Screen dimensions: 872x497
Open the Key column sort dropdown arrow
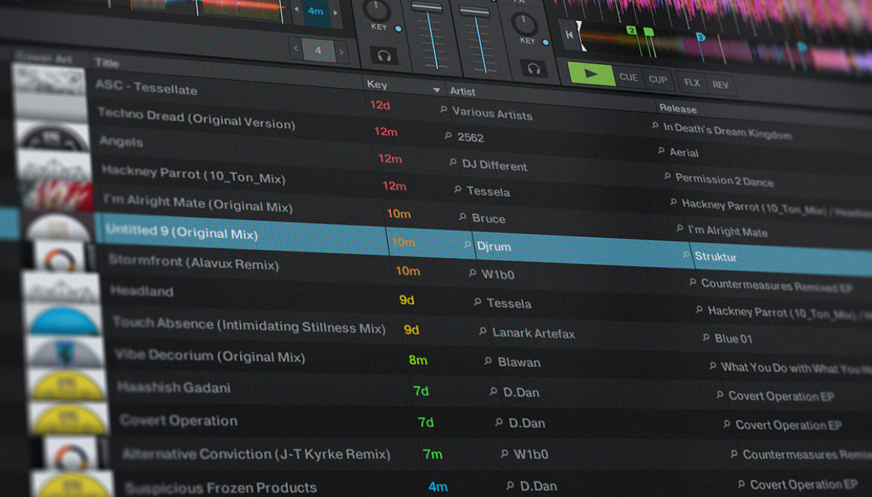pos(437,89)
